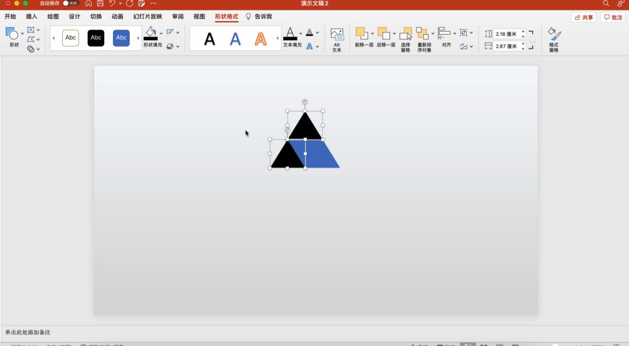This screenshot has height=346, width=629.
Task: Toggle the lock aspect ratio checkbox
Action: (533, 40)
